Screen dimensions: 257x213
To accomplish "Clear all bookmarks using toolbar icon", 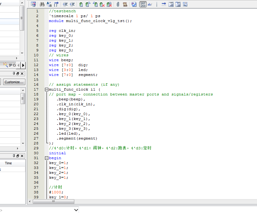I will [x=109, y=4].
